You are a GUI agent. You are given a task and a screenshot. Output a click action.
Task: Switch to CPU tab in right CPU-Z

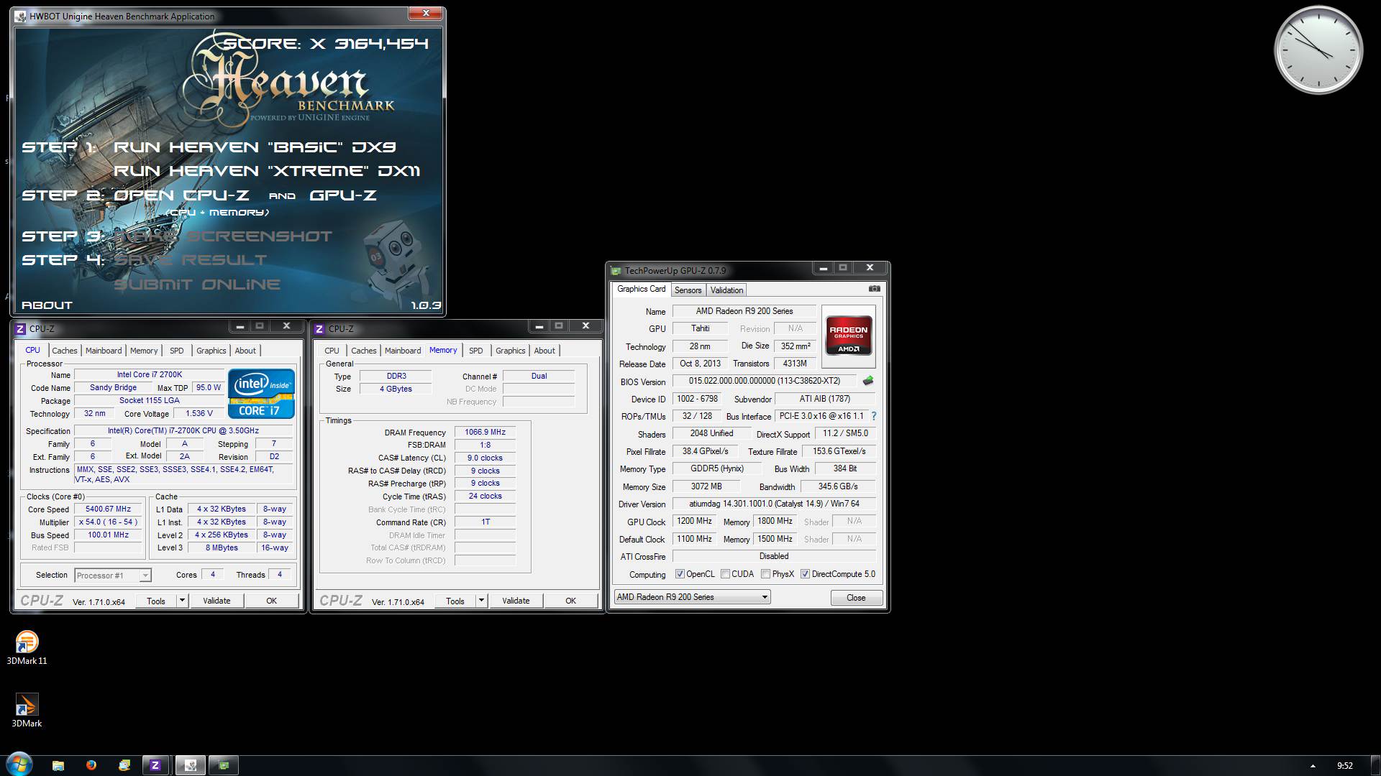click(332, 351)
